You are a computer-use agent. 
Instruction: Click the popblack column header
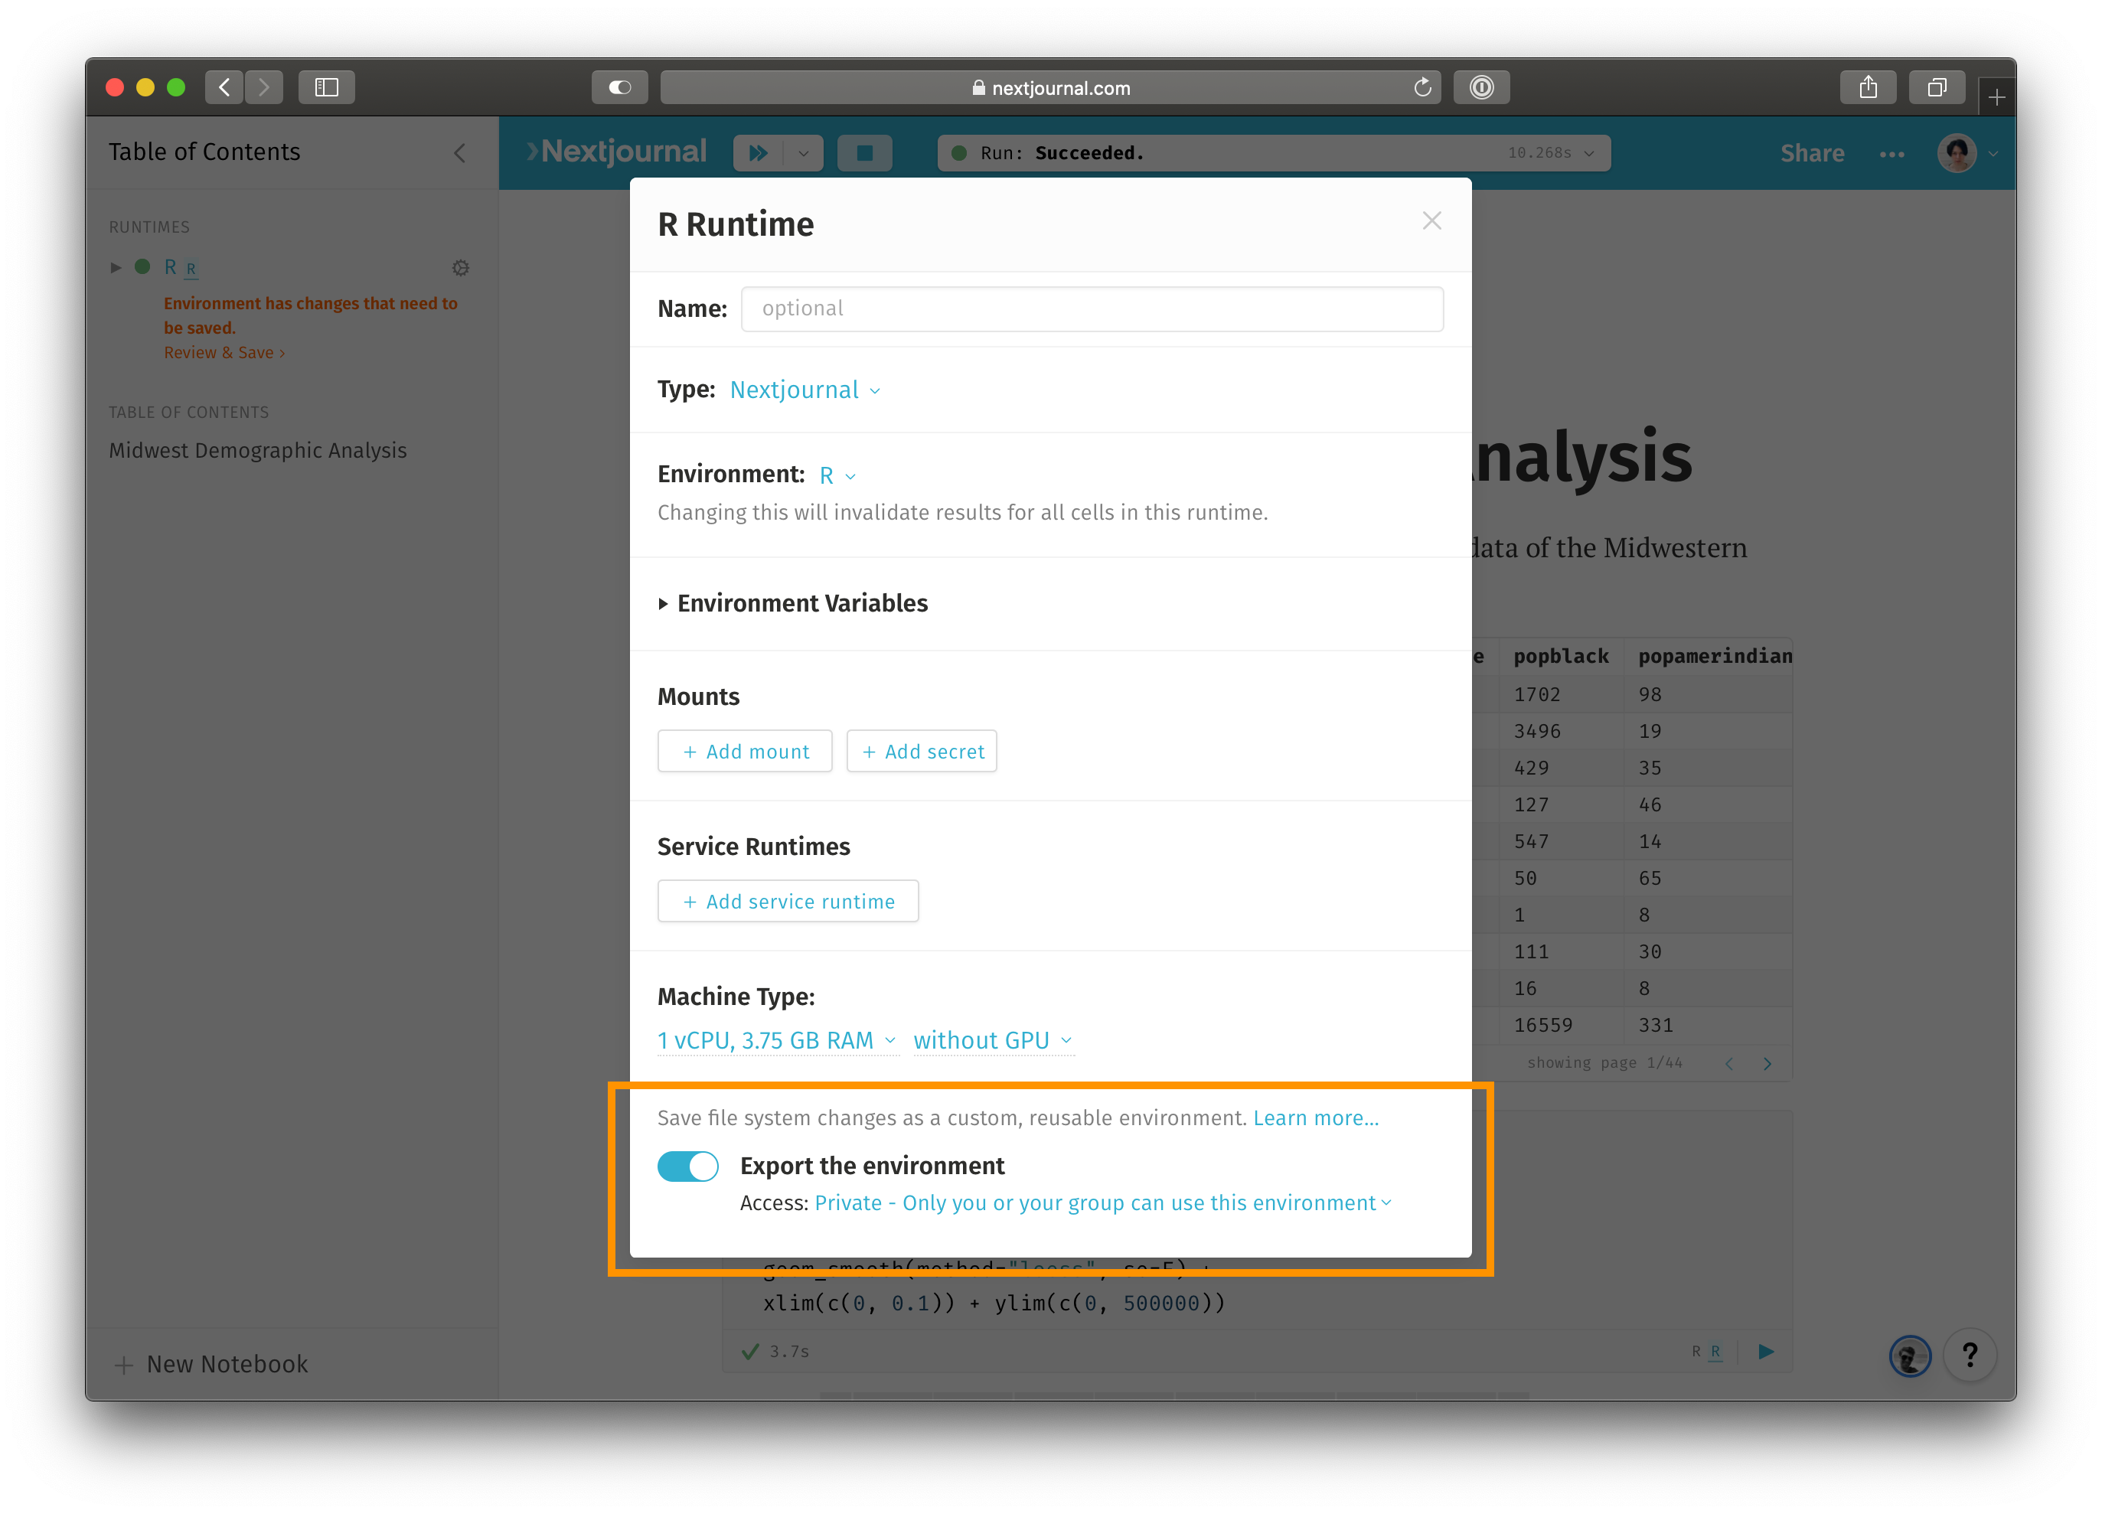pos(1561,656)
